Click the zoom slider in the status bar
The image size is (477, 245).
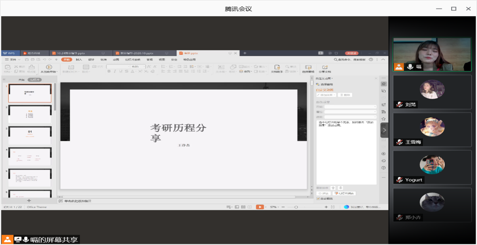[x=296, y=207]
